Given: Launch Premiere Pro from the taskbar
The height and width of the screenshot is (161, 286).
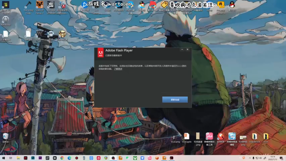Looking at the screenshot, I should [40, 158].
